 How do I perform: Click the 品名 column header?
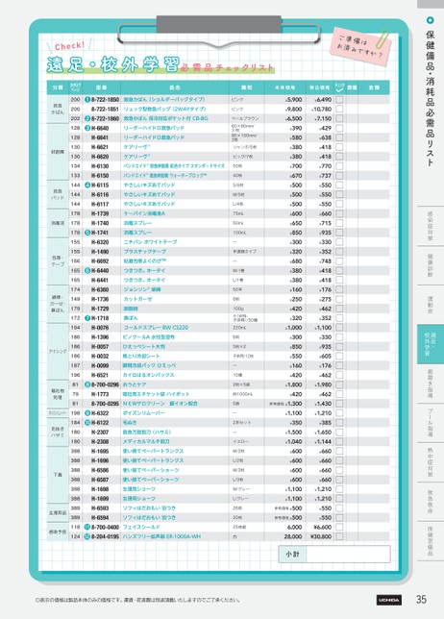click(175, 87)
